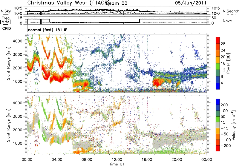
Task: Click the date '05/Jun/2011'
Action: (x=191, y=3)
